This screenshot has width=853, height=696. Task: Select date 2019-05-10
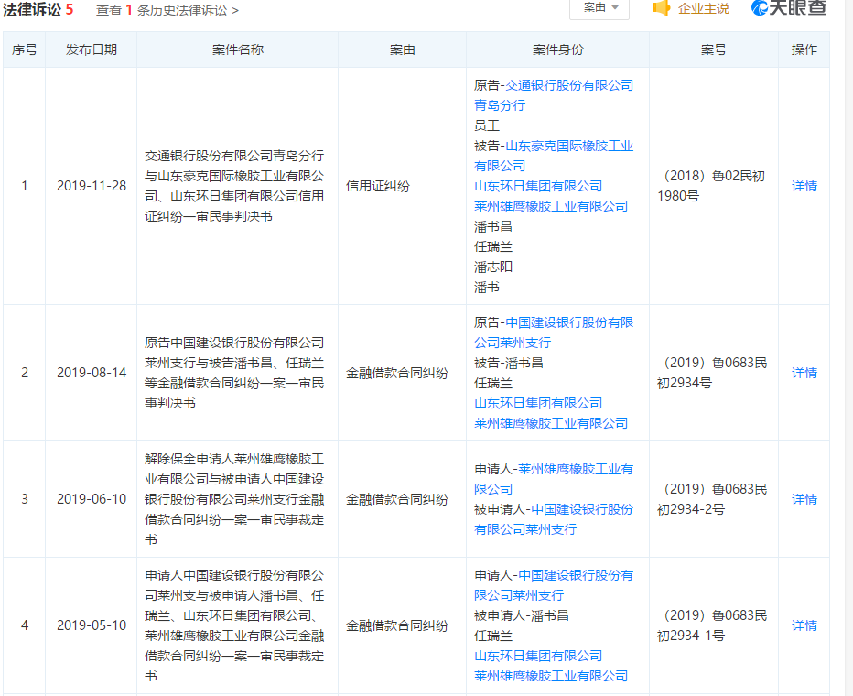[x=92, y=625]
